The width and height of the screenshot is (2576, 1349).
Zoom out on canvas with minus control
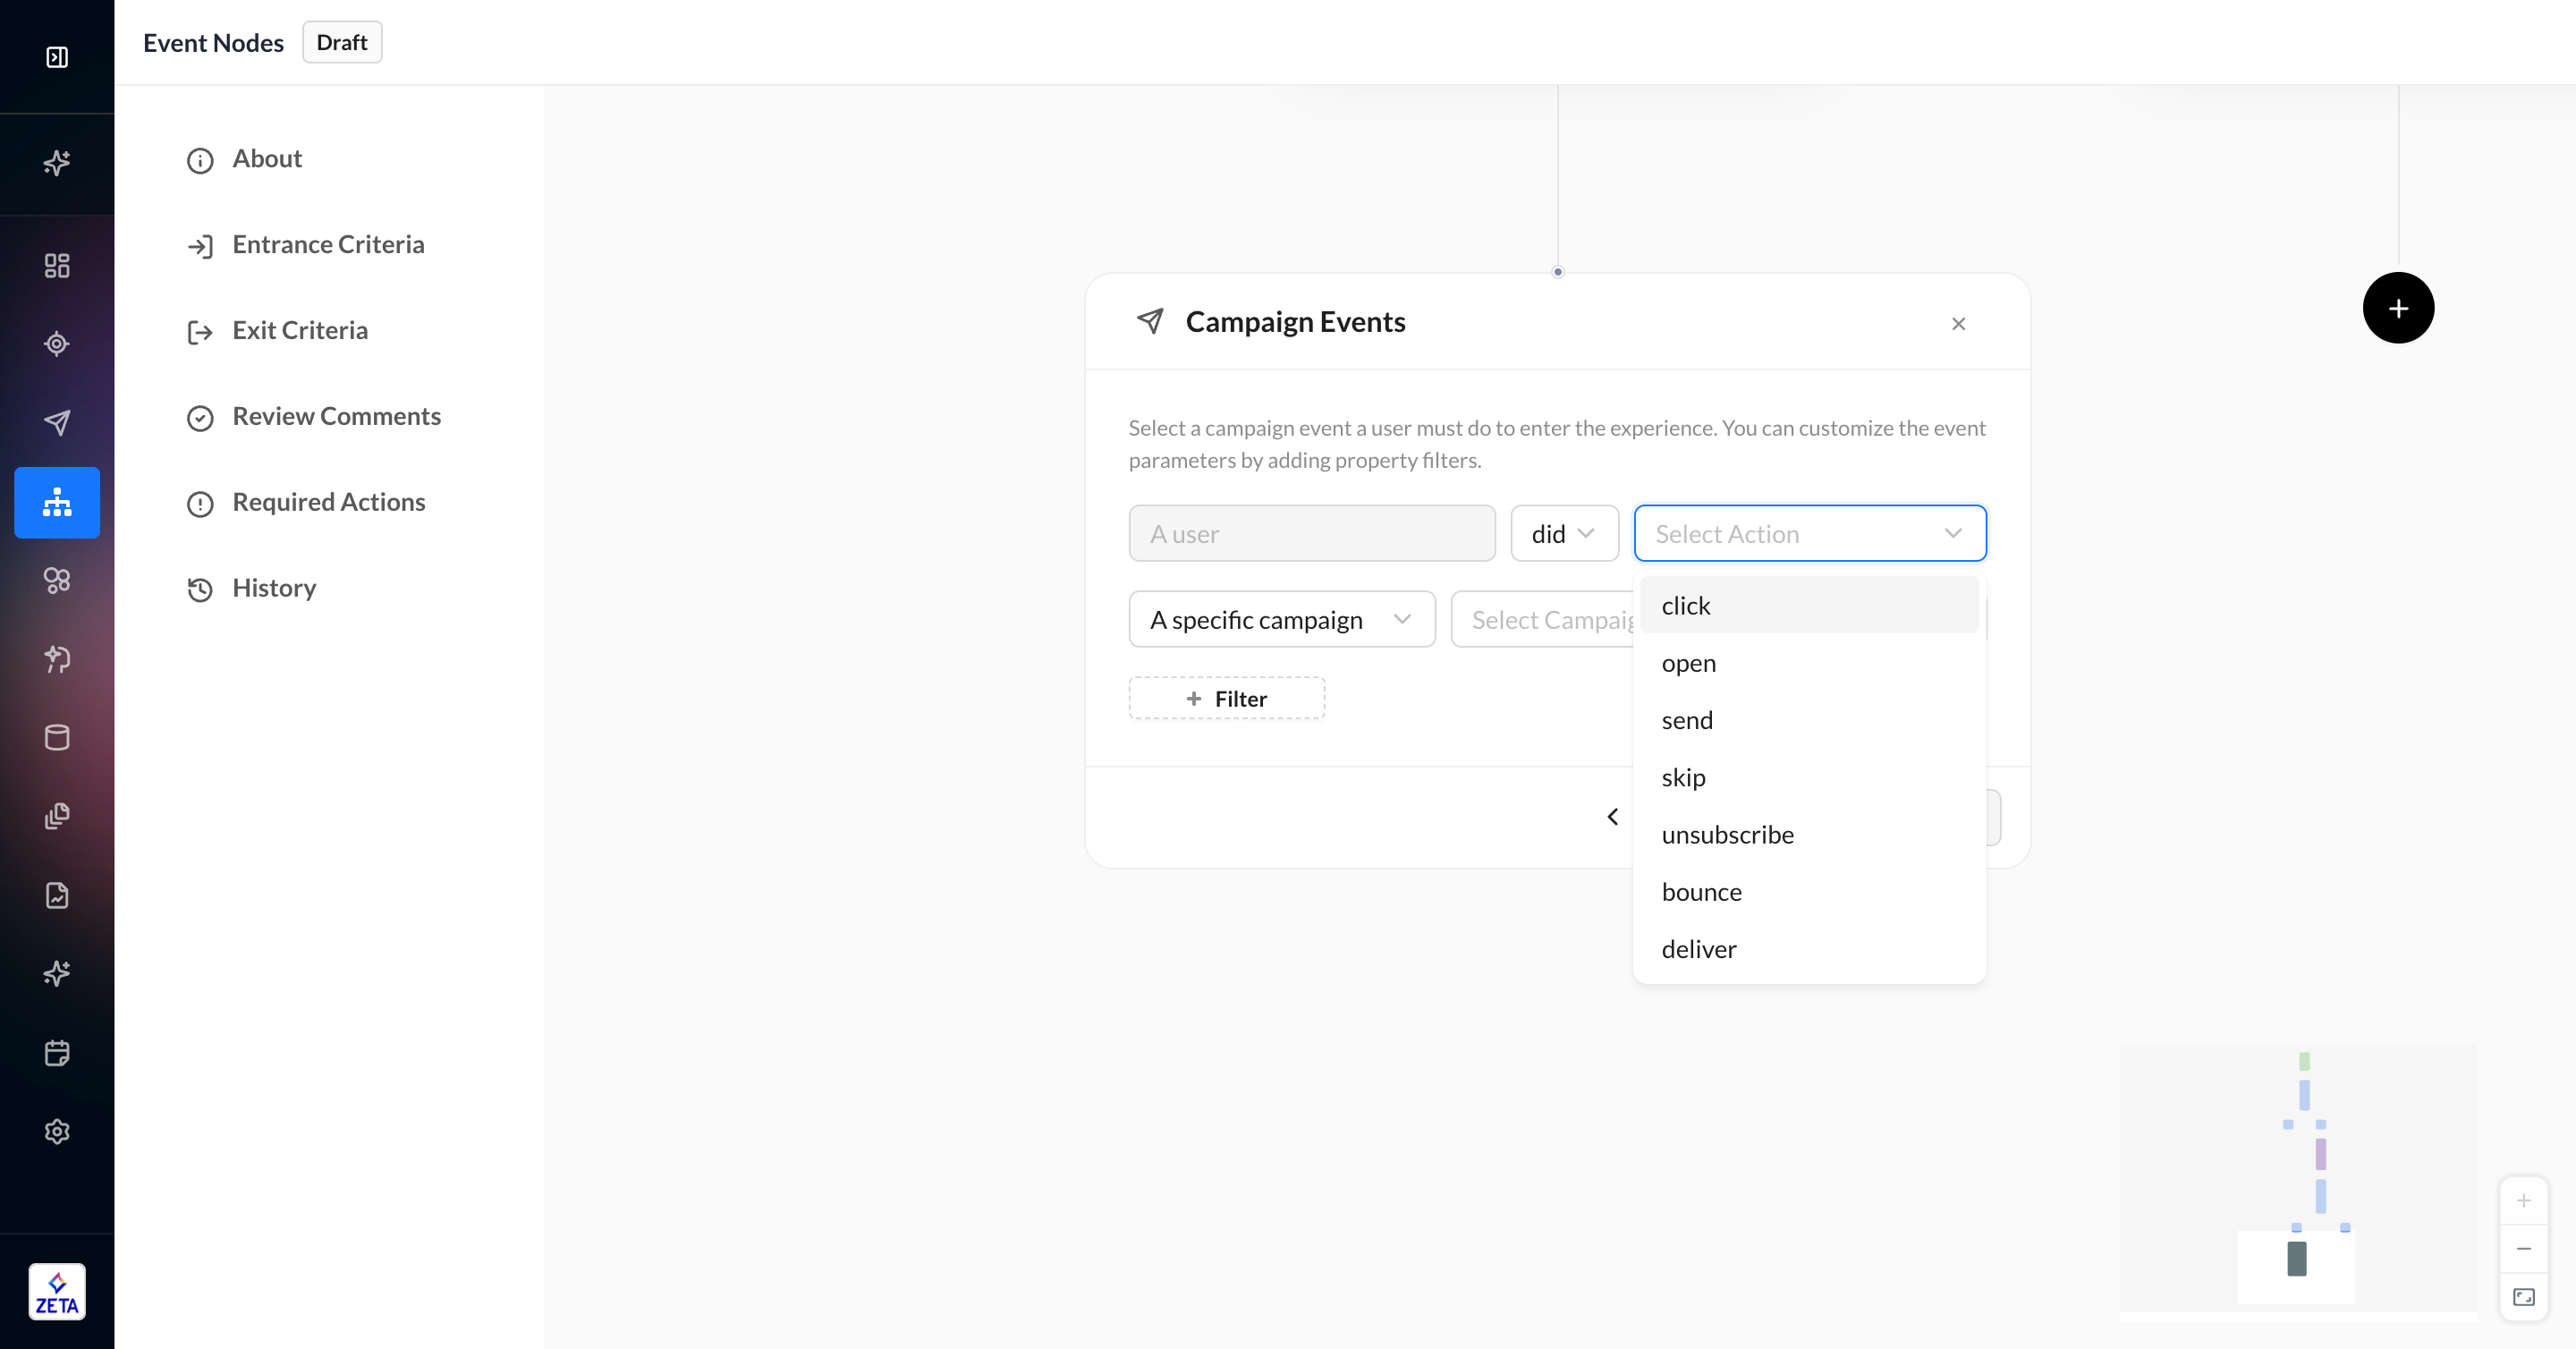2523,1249
